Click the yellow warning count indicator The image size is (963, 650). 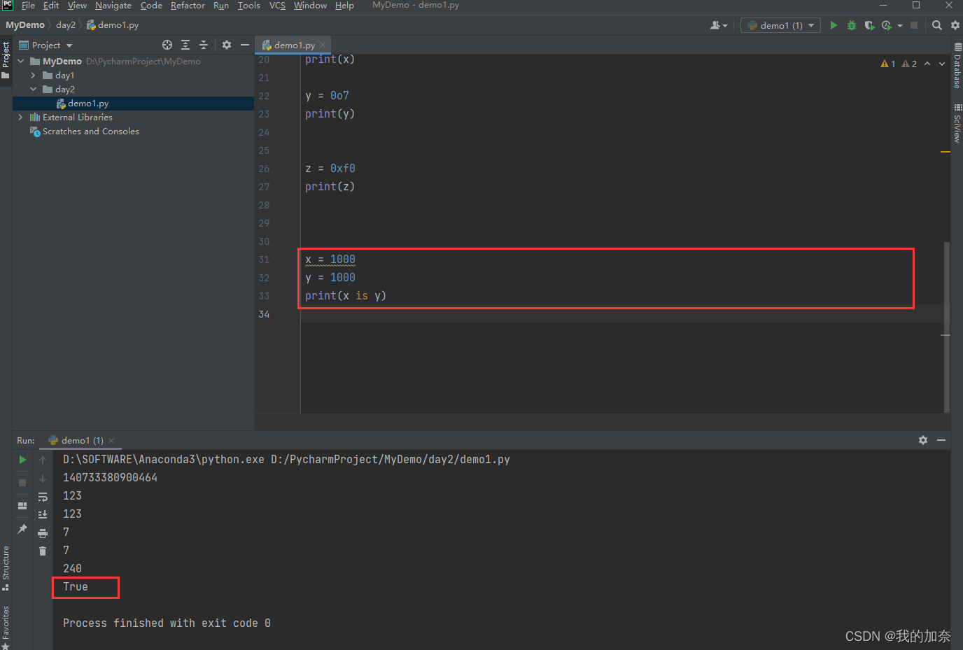(x=888, y=64)
